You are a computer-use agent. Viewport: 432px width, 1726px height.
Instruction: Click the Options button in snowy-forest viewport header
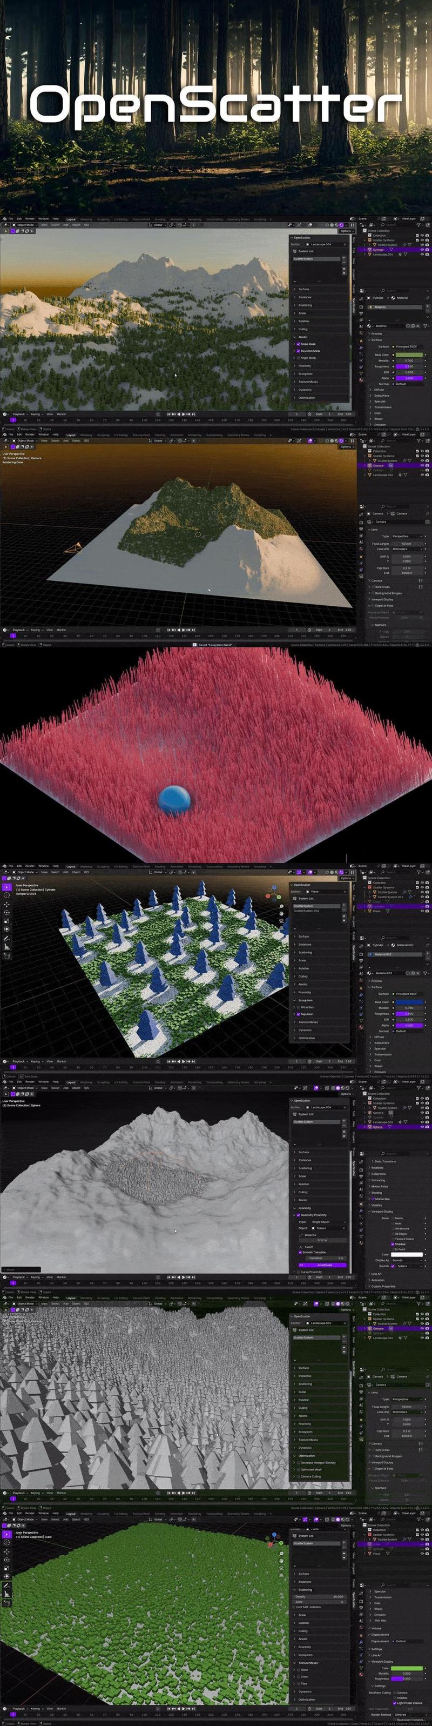346,231
